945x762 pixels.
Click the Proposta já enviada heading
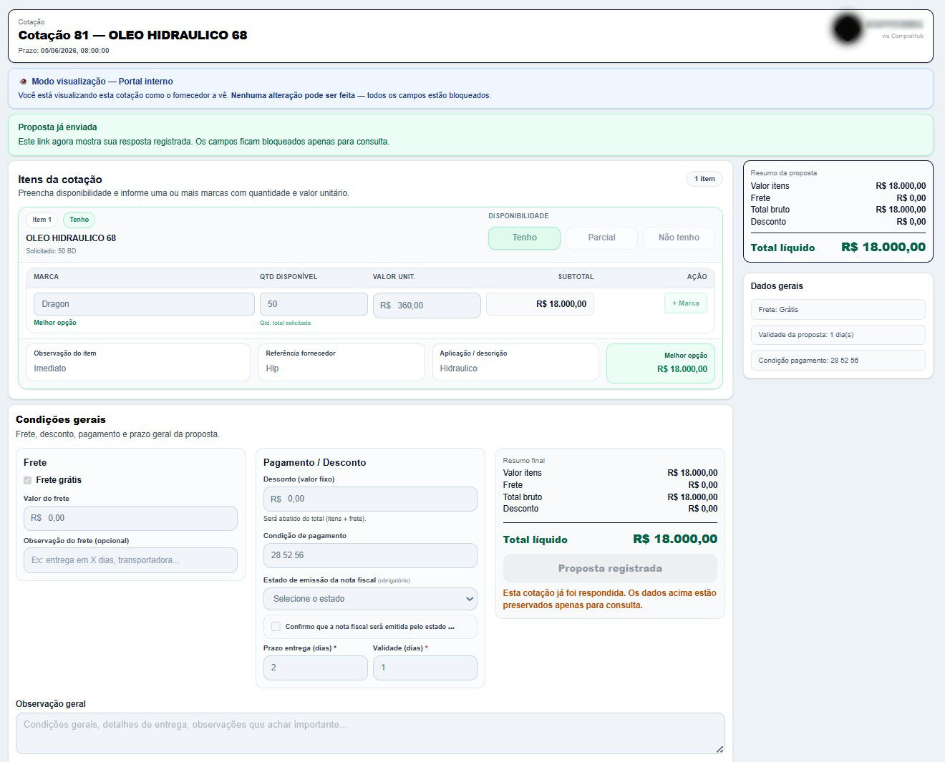tap(57, 127)
